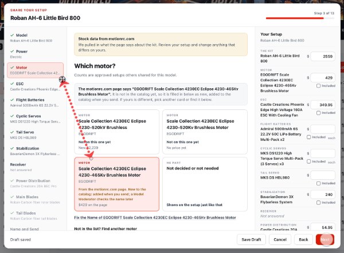Click the Next button
The height and width of the screenshot is (253, 344).
click(x=325, y=239)
